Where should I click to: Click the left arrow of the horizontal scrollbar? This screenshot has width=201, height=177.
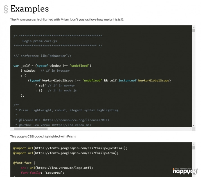point(12,129)
